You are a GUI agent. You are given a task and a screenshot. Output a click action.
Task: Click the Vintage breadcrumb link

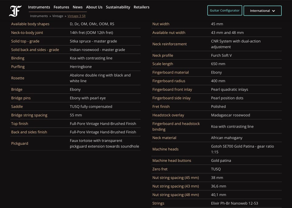(x=57, y=16)
